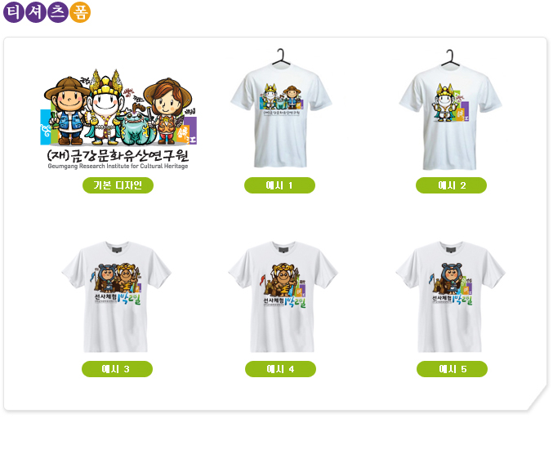Screen dimensions: 553x476
Task: Click the hanger on example 2 shirt
Action: pyautogui.click(x=450, y=58)
